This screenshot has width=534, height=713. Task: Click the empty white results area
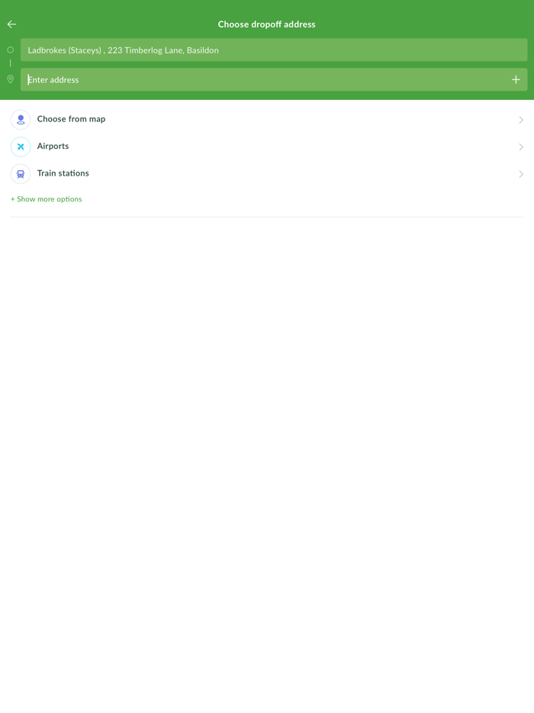(x=267, y=464)
